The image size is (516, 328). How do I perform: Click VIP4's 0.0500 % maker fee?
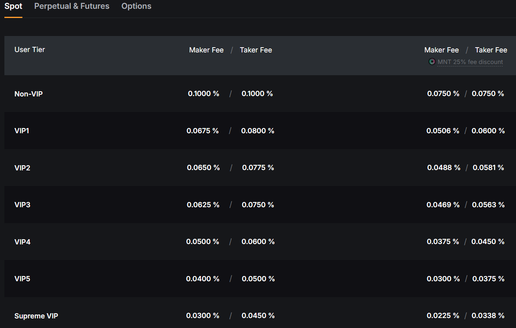click(203, 242)
